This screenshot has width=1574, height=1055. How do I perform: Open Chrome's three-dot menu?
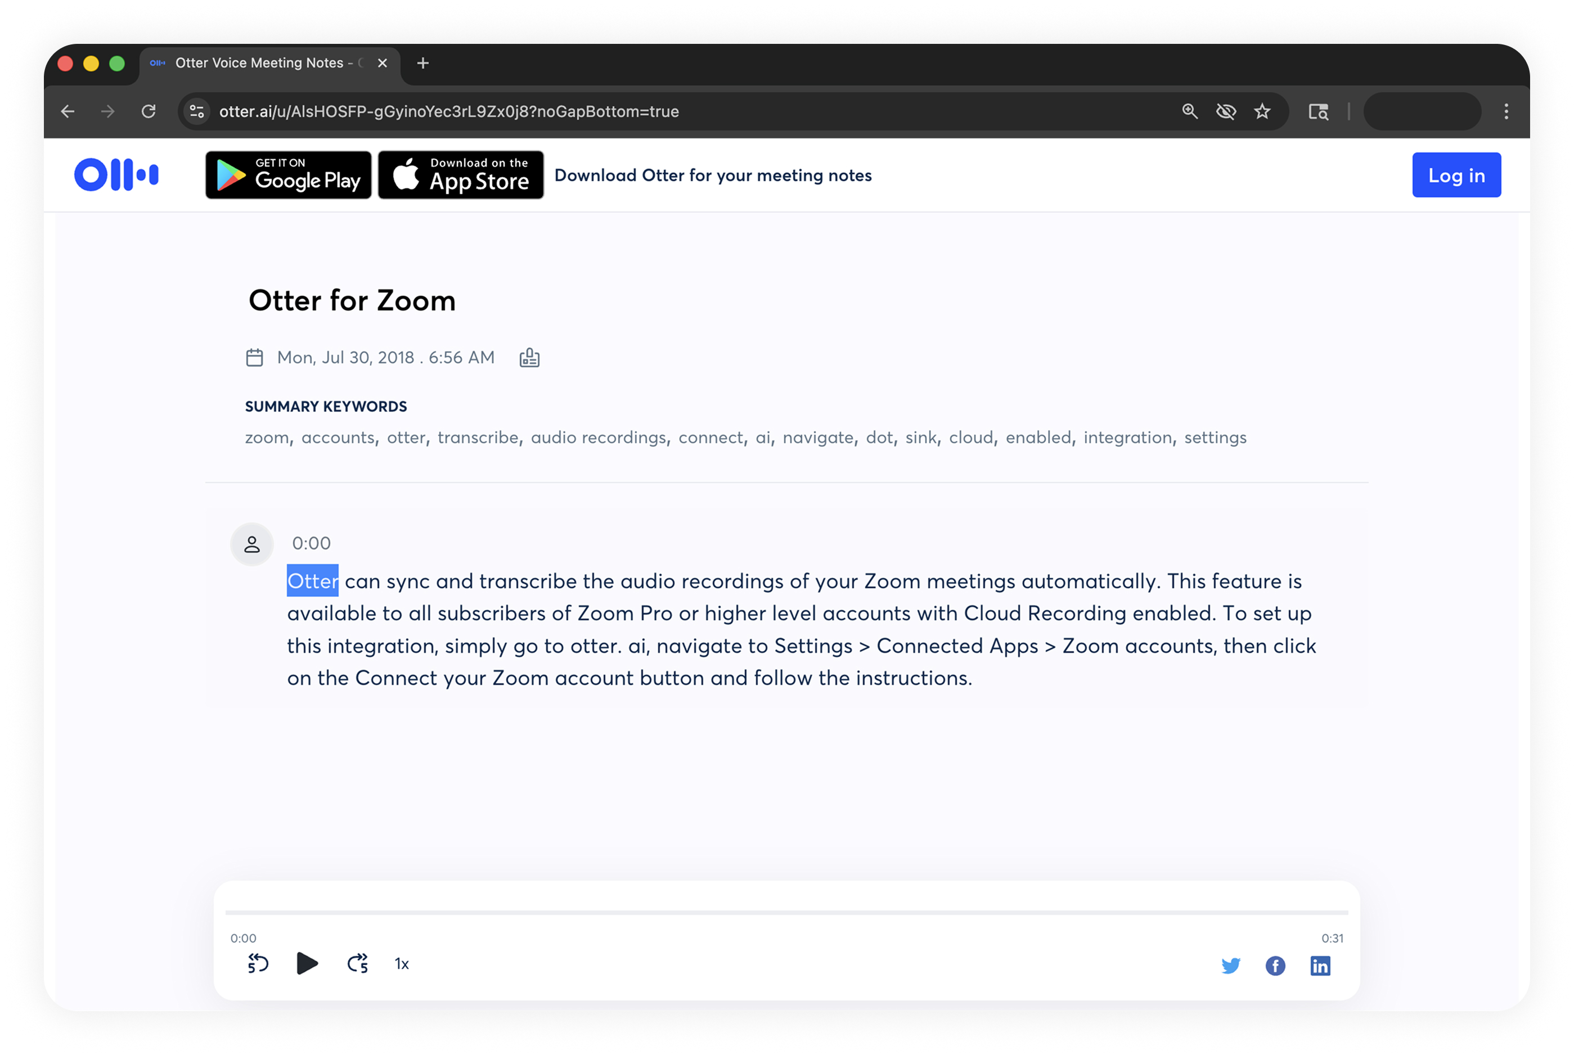[x=1506, y=111]
